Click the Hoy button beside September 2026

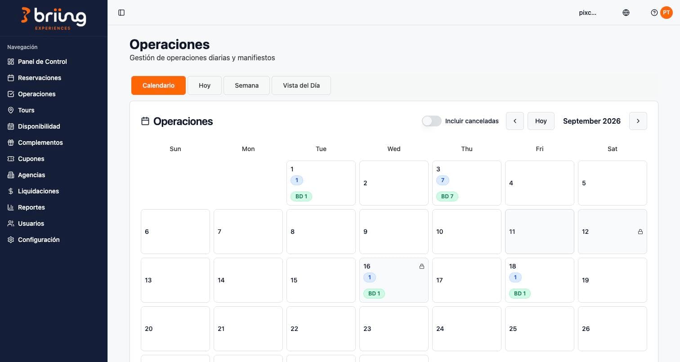[541, 121]
